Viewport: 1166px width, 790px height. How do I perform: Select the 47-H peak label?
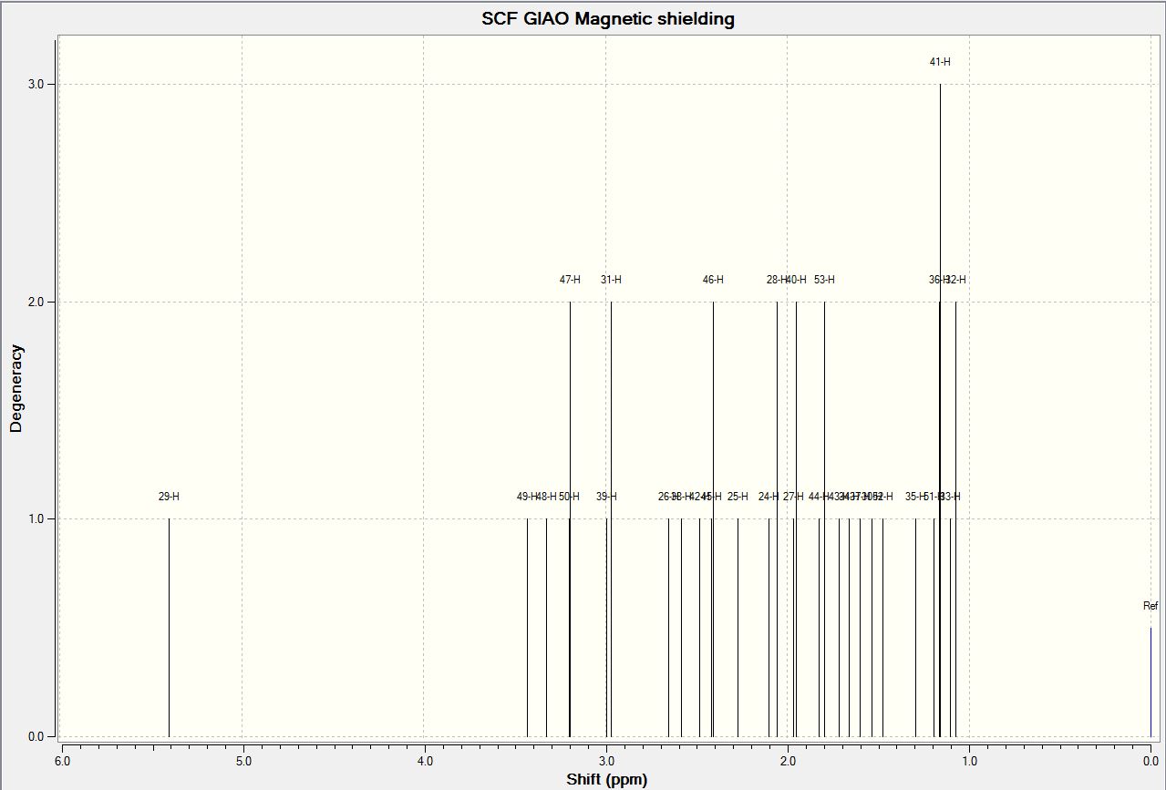(x=570, y=280)
